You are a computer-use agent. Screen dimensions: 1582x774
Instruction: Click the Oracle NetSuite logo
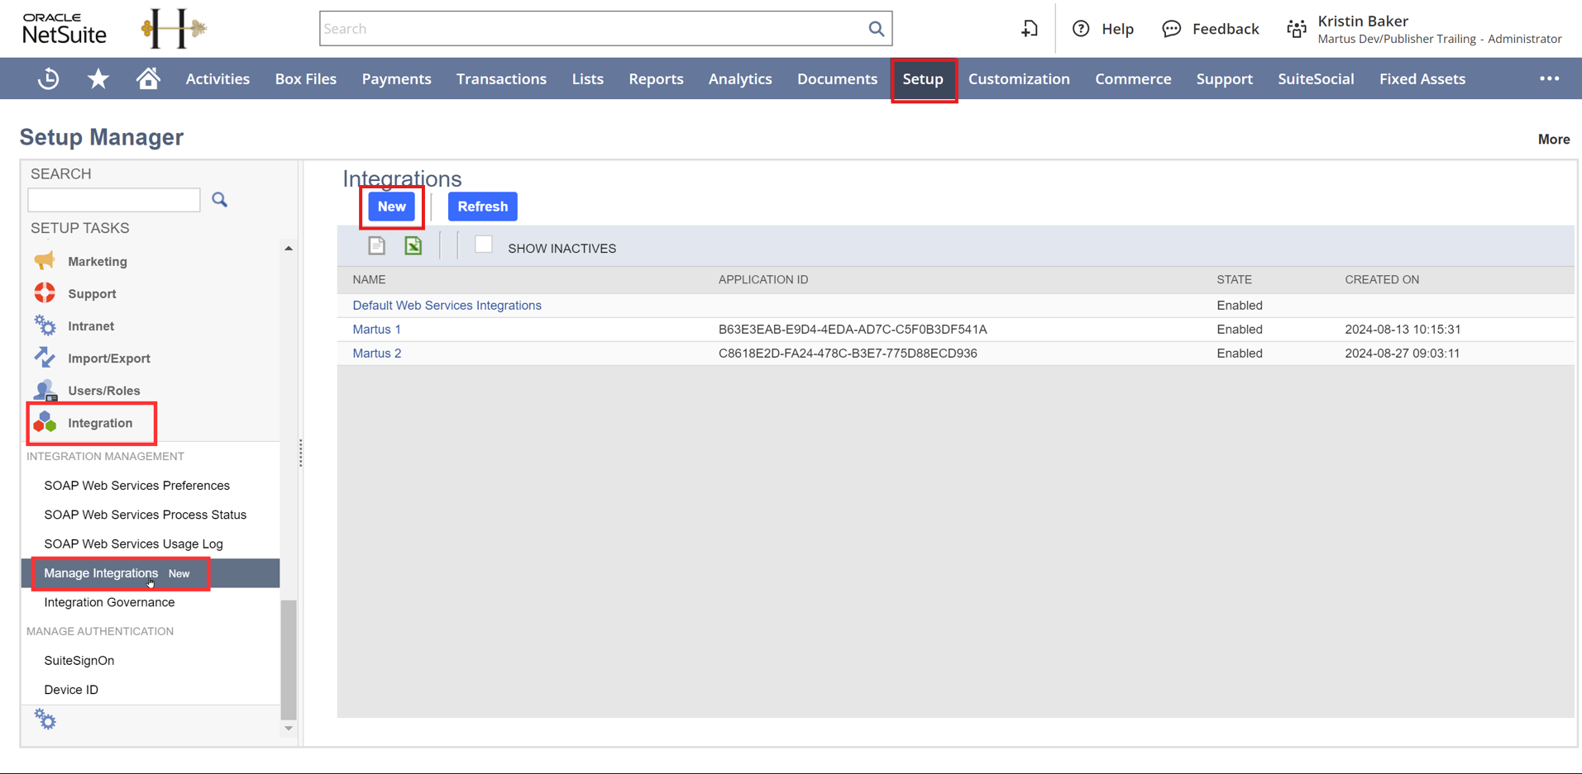(65, 29)
